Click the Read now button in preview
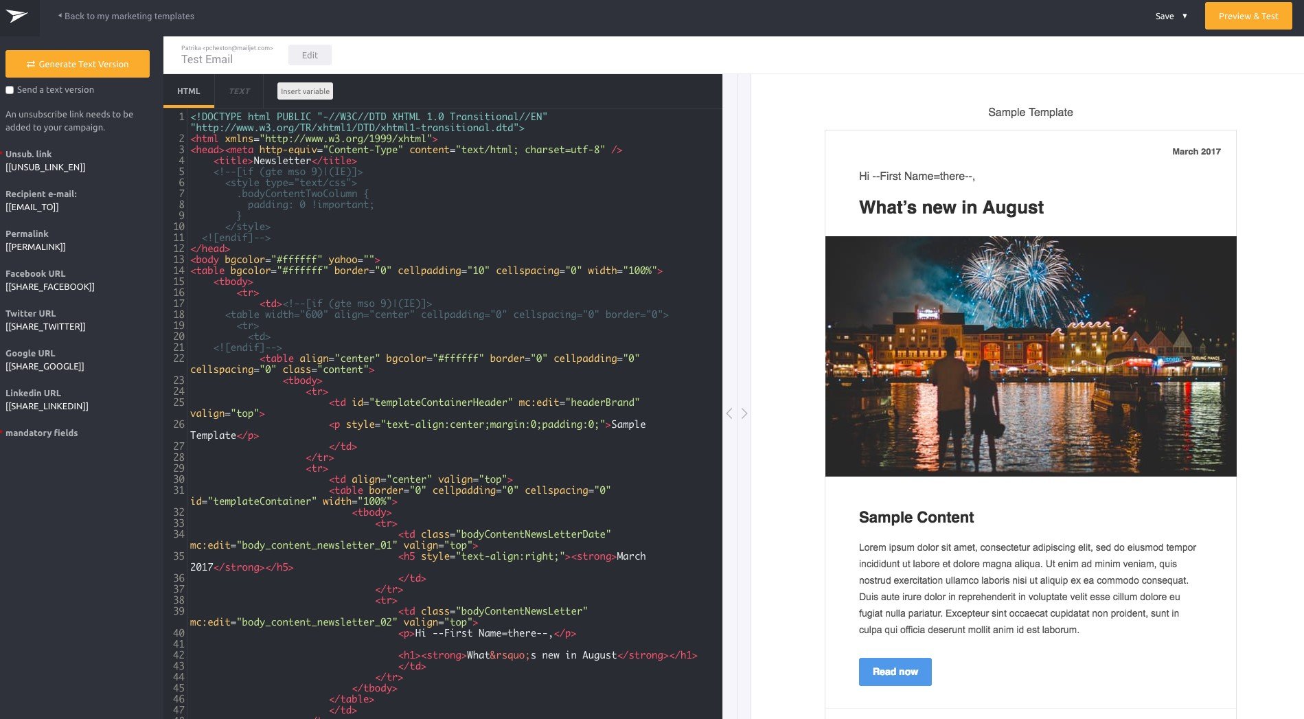 click(895, 672)
